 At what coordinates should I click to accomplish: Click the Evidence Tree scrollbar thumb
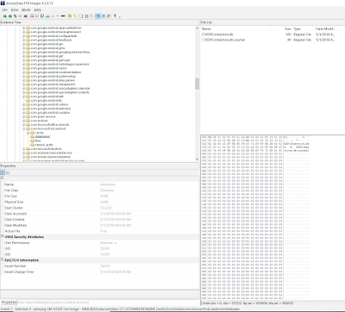point(197,84)
